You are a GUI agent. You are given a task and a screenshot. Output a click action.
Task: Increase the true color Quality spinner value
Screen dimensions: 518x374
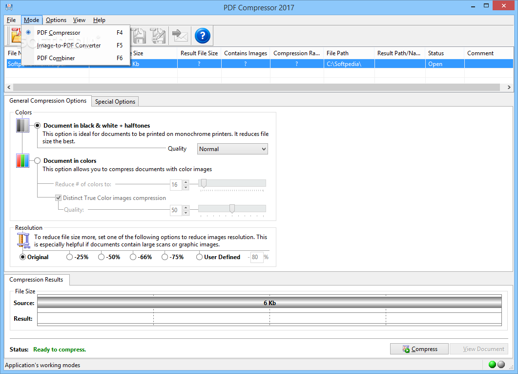tap(186, 208)
